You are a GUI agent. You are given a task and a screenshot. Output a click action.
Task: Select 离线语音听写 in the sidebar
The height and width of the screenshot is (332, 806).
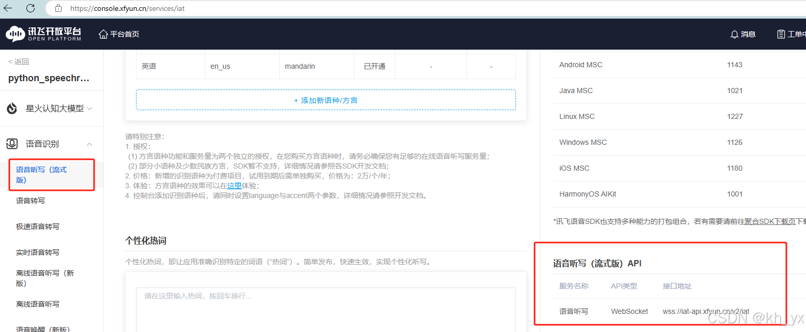point(38,304)
